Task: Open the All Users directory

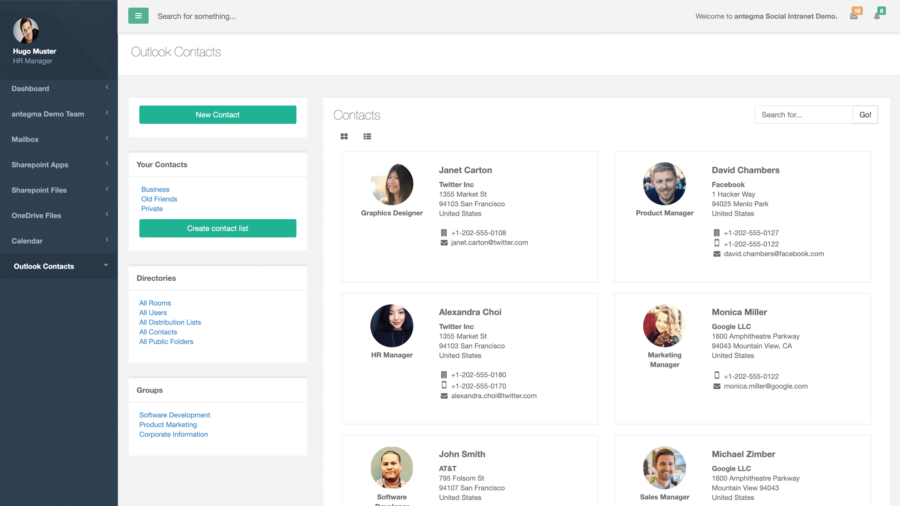Action: pos(153,313)
